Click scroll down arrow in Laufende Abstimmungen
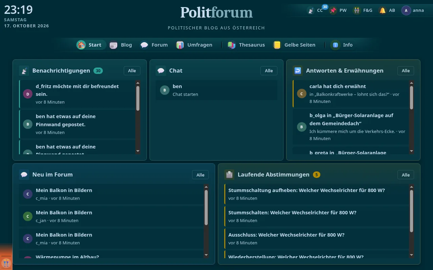The width and height of the screenshot is (433, 270). click(x=411, y=255)
